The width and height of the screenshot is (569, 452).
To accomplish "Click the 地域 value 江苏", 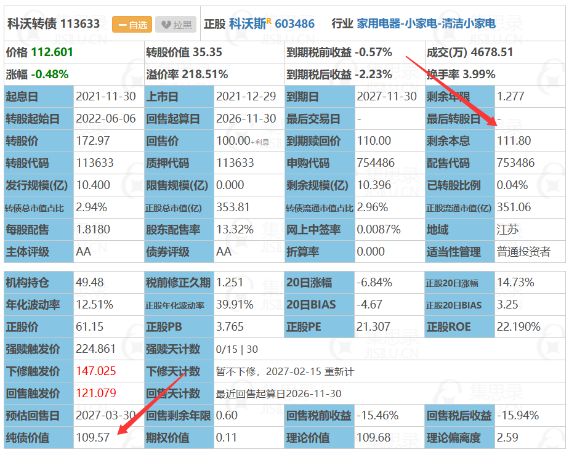I will click(x=507, y=229).
